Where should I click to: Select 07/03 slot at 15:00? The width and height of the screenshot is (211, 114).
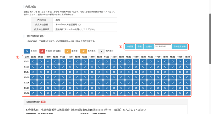click(x=121, y=67)
